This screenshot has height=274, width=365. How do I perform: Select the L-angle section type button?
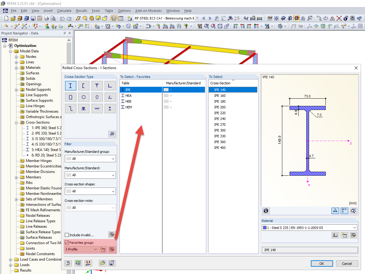point(110,86)
